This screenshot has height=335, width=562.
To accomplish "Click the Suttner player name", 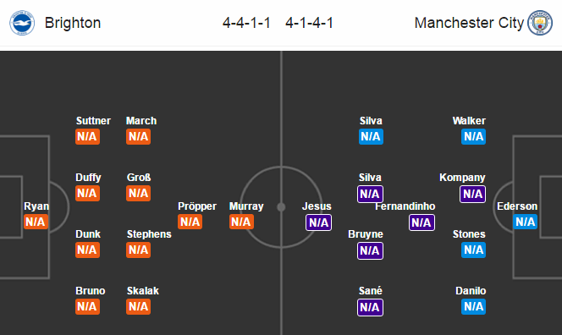I will [93, 121].
